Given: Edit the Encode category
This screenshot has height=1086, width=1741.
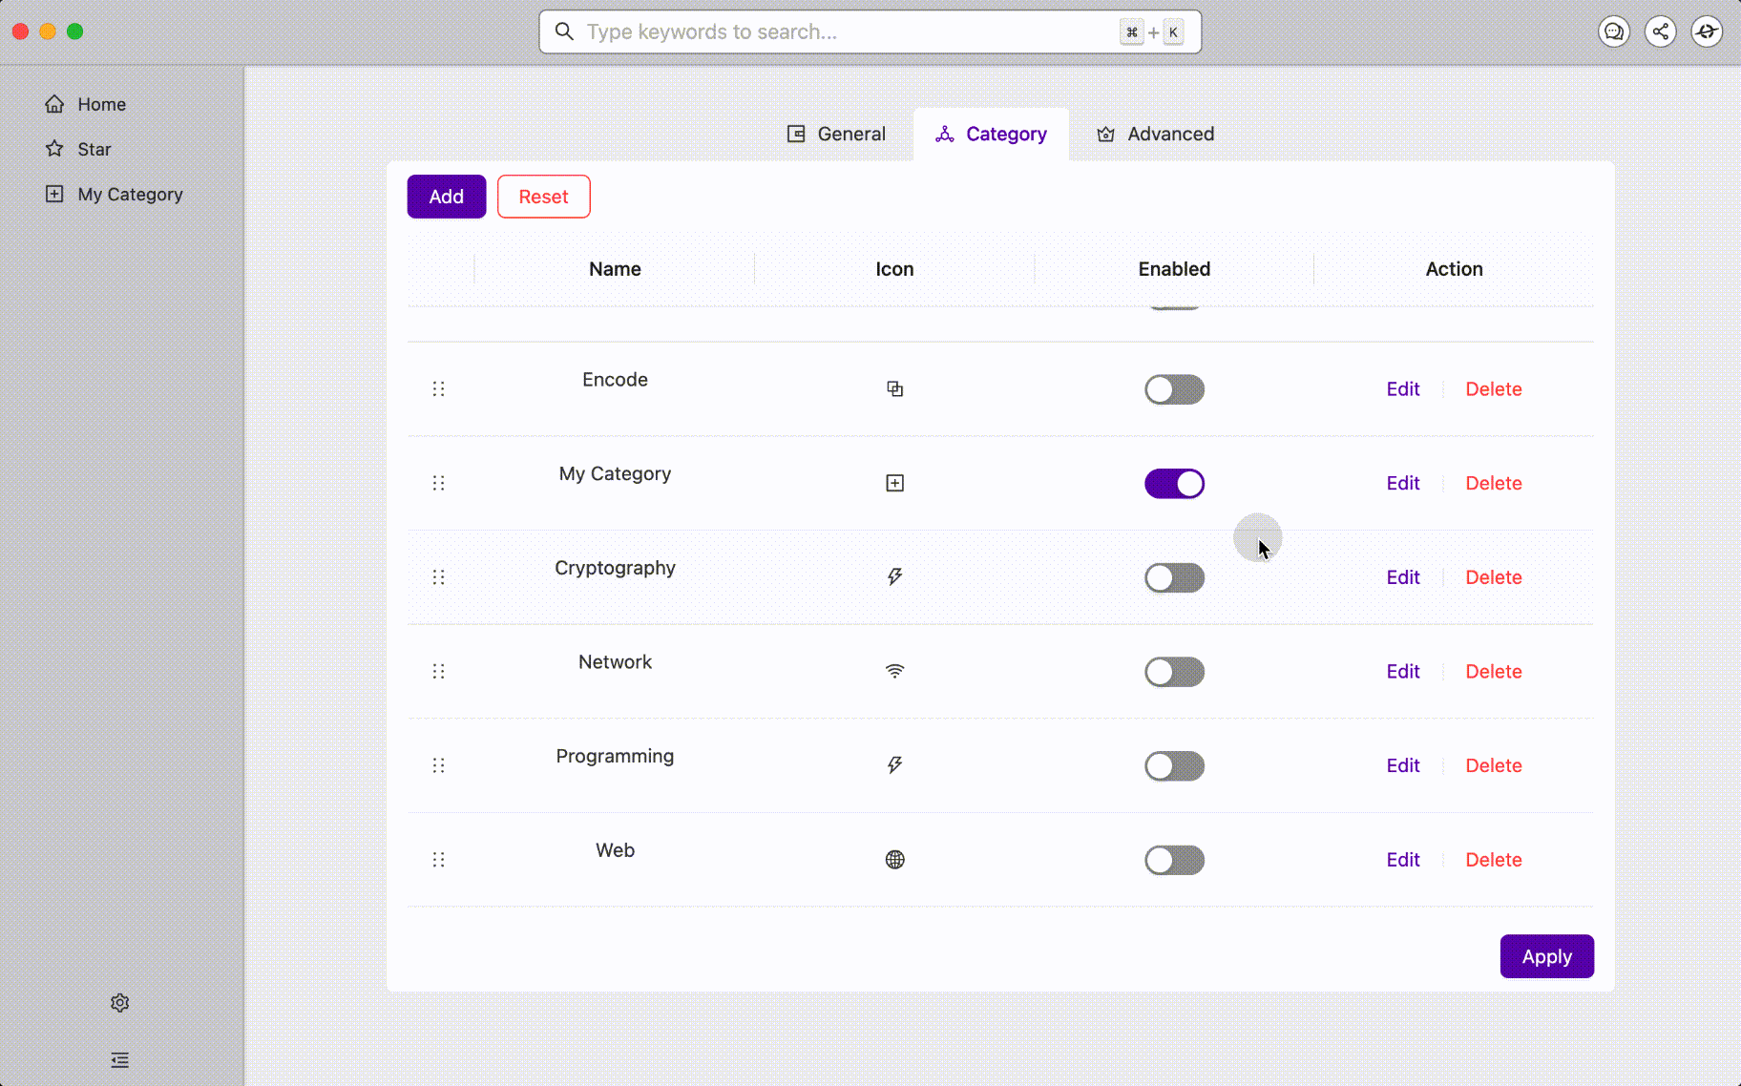Looking at the screenshot, I should (1402, 388).
